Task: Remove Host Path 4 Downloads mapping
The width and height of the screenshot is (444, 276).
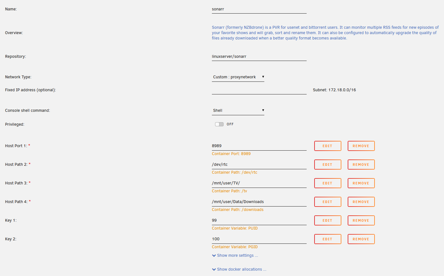Action: [361, 202]
